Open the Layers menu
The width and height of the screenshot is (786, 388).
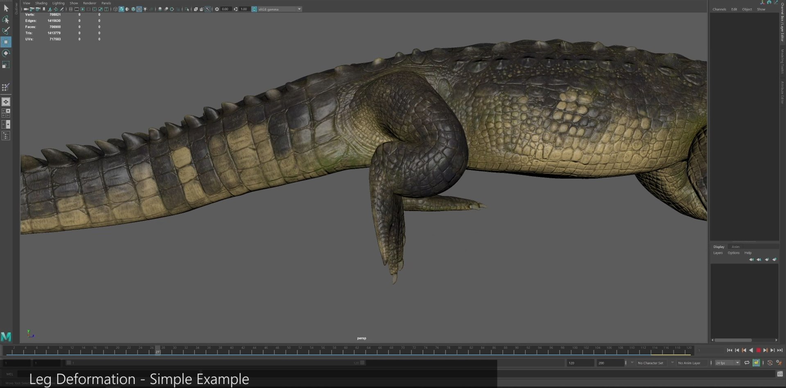pos(718,253)
